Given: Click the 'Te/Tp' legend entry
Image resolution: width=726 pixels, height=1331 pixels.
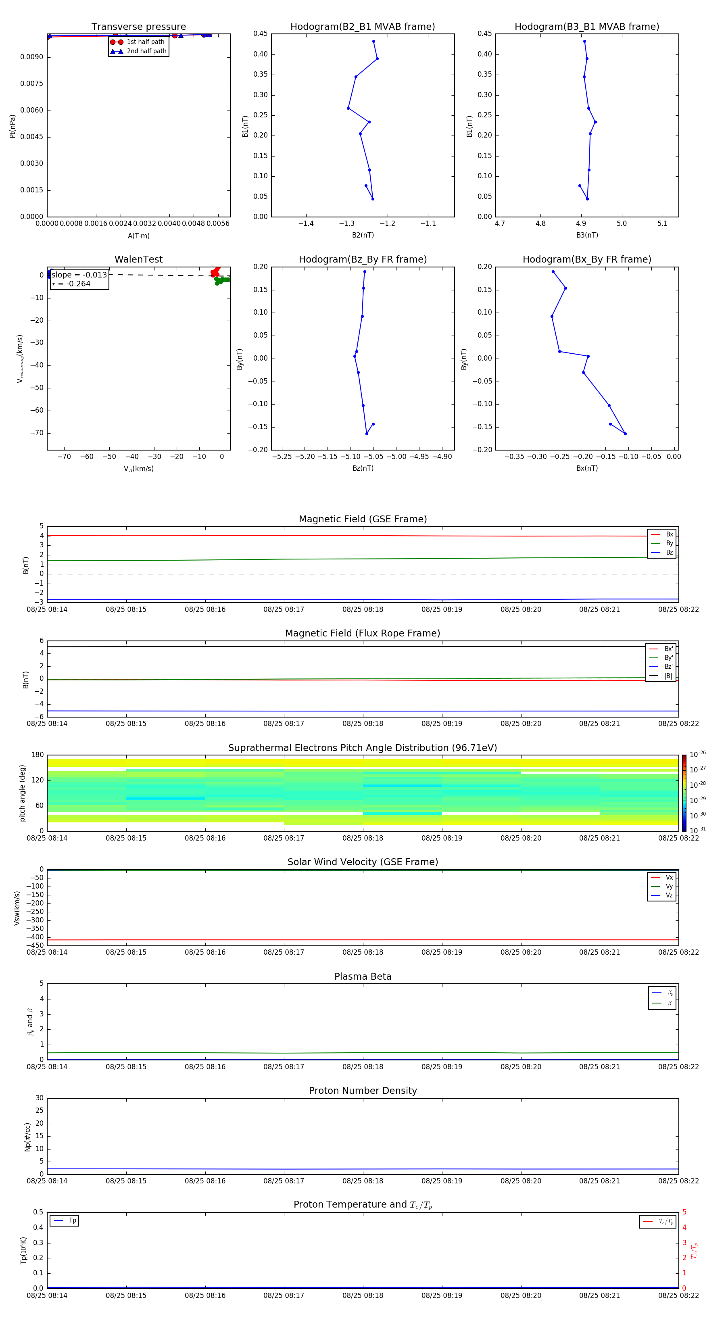Looking at the screenshot, I should pyautogui.click(x=658, y=1221).
